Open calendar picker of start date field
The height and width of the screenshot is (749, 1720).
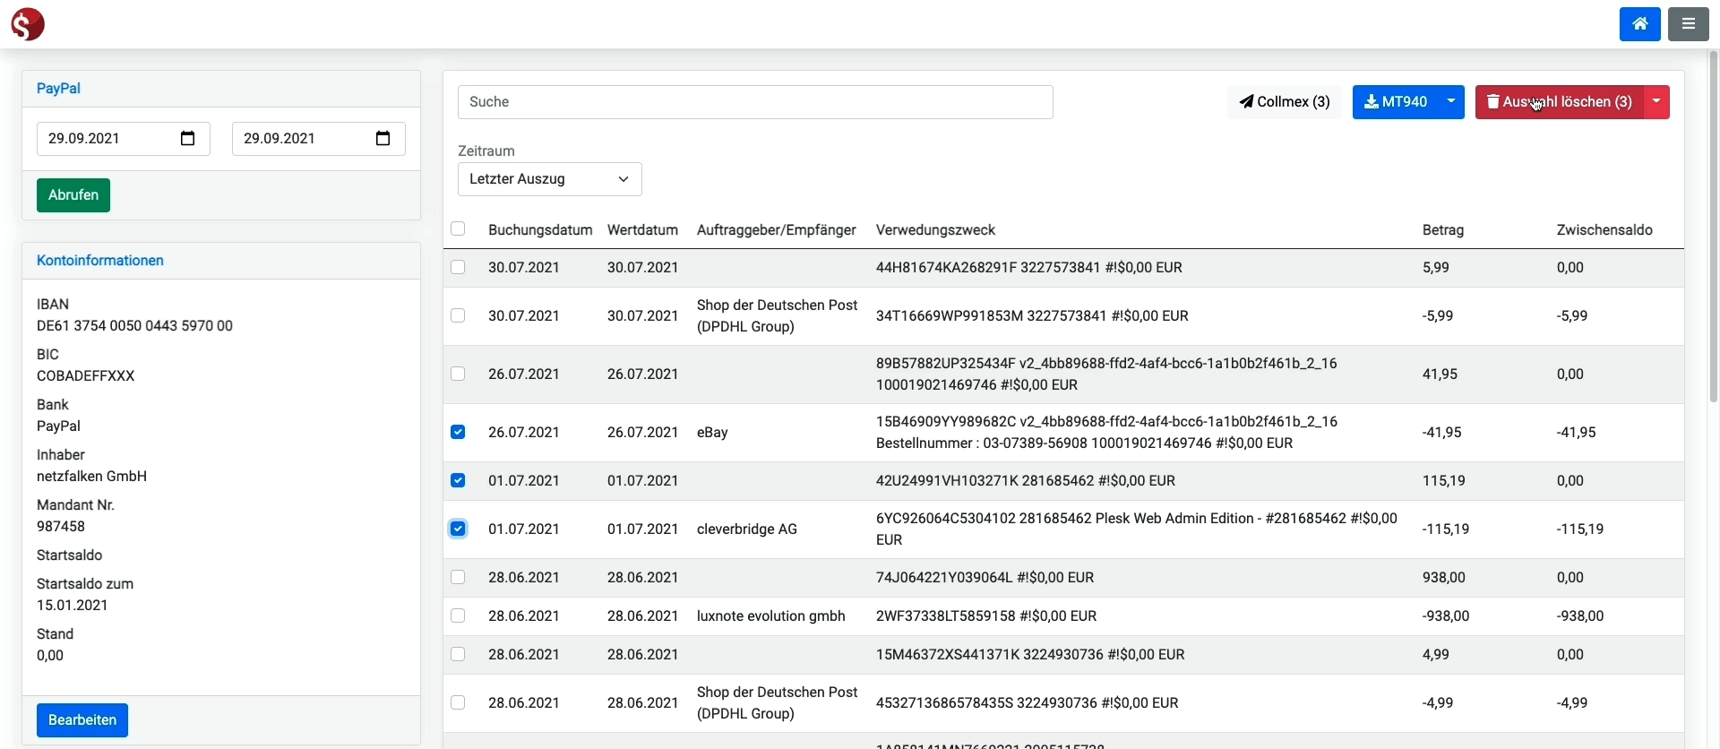pos(188,139)
